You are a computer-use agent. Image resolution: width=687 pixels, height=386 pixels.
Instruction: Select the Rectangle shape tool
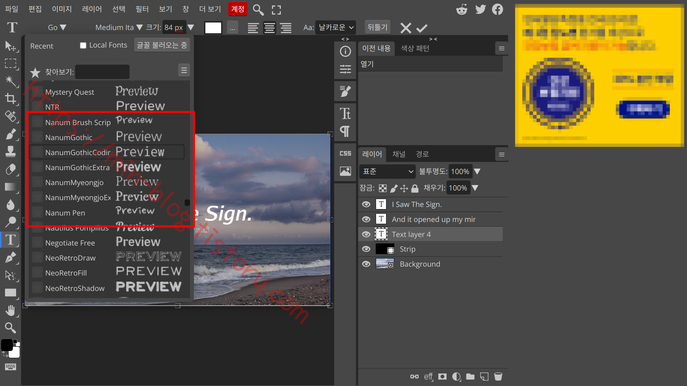10,293
